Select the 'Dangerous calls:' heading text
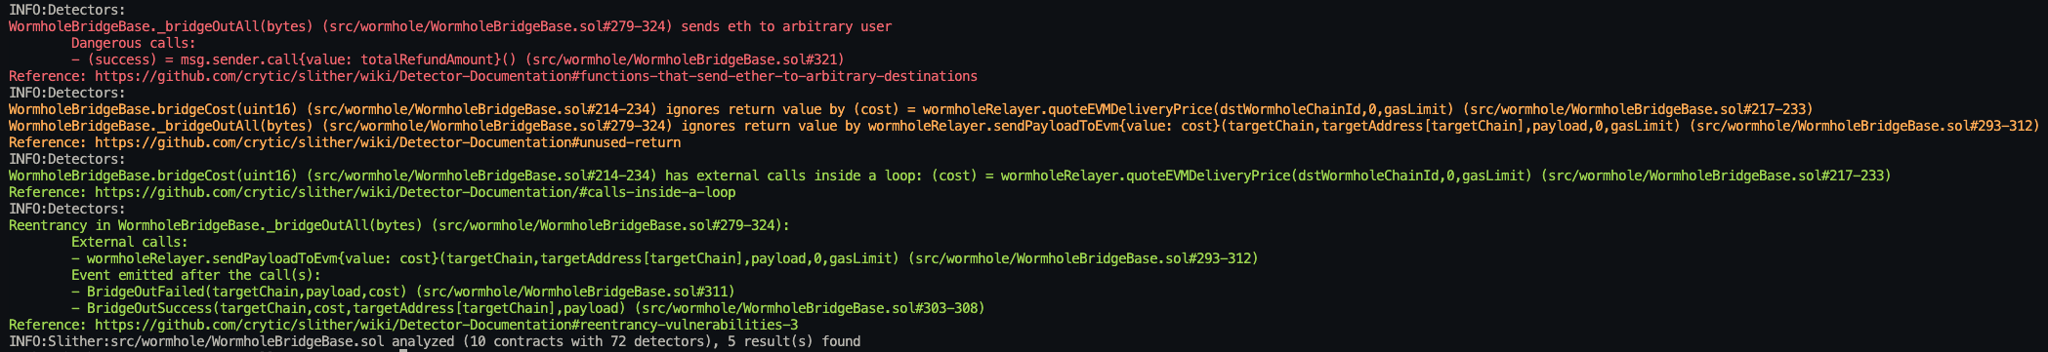2048x352 pixels. click(133, 43)
